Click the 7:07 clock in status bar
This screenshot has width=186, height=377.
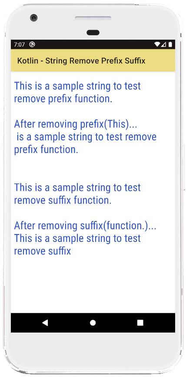coord(20,44)
